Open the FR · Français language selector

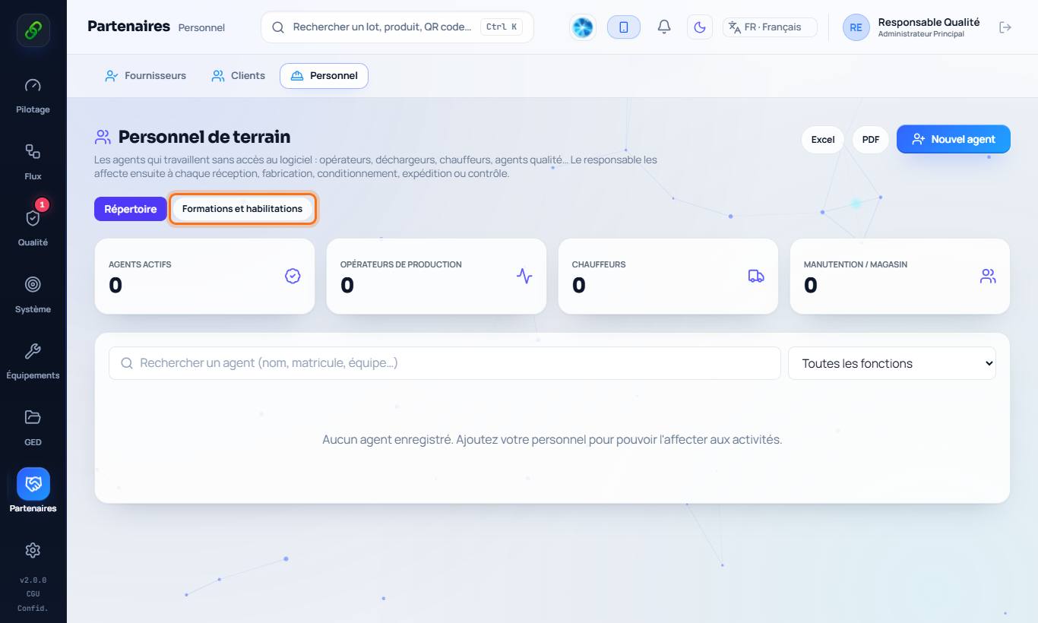(x=770, y=27)
